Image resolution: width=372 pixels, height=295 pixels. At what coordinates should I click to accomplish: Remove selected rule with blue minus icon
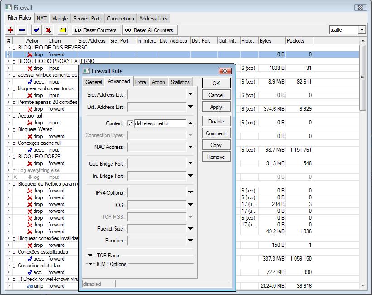click(22, 30)
